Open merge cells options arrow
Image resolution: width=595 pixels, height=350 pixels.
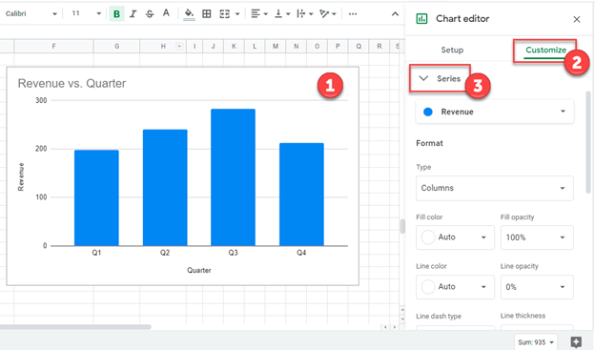click(237, 14)
